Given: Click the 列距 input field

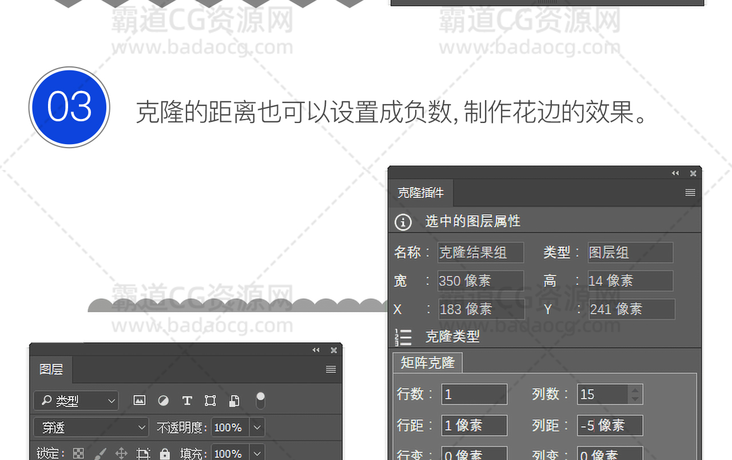Looking at the screenshot, I should (610, 426).
